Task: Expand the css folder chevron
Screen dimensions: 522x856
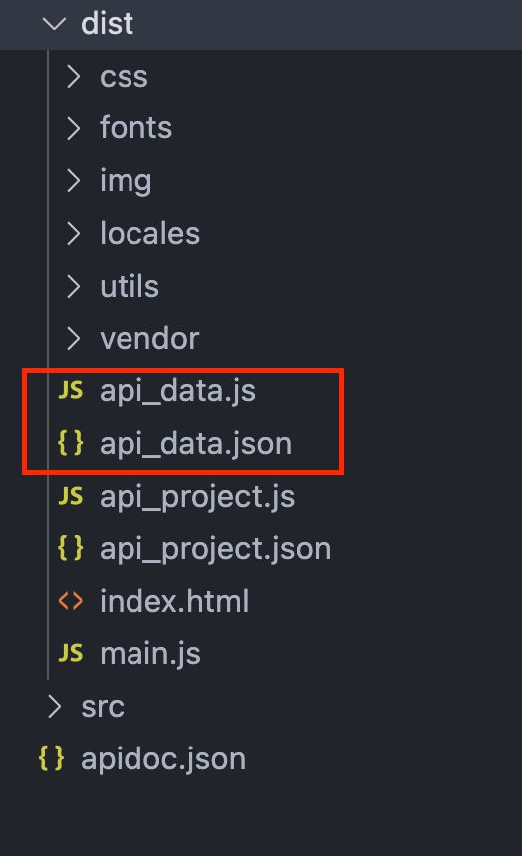Action: click(x=74, y=77)
